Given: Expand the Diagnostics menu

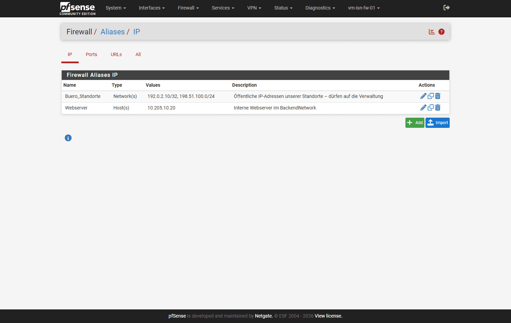Looking at the screenshot, I should (x=320, y=8).
